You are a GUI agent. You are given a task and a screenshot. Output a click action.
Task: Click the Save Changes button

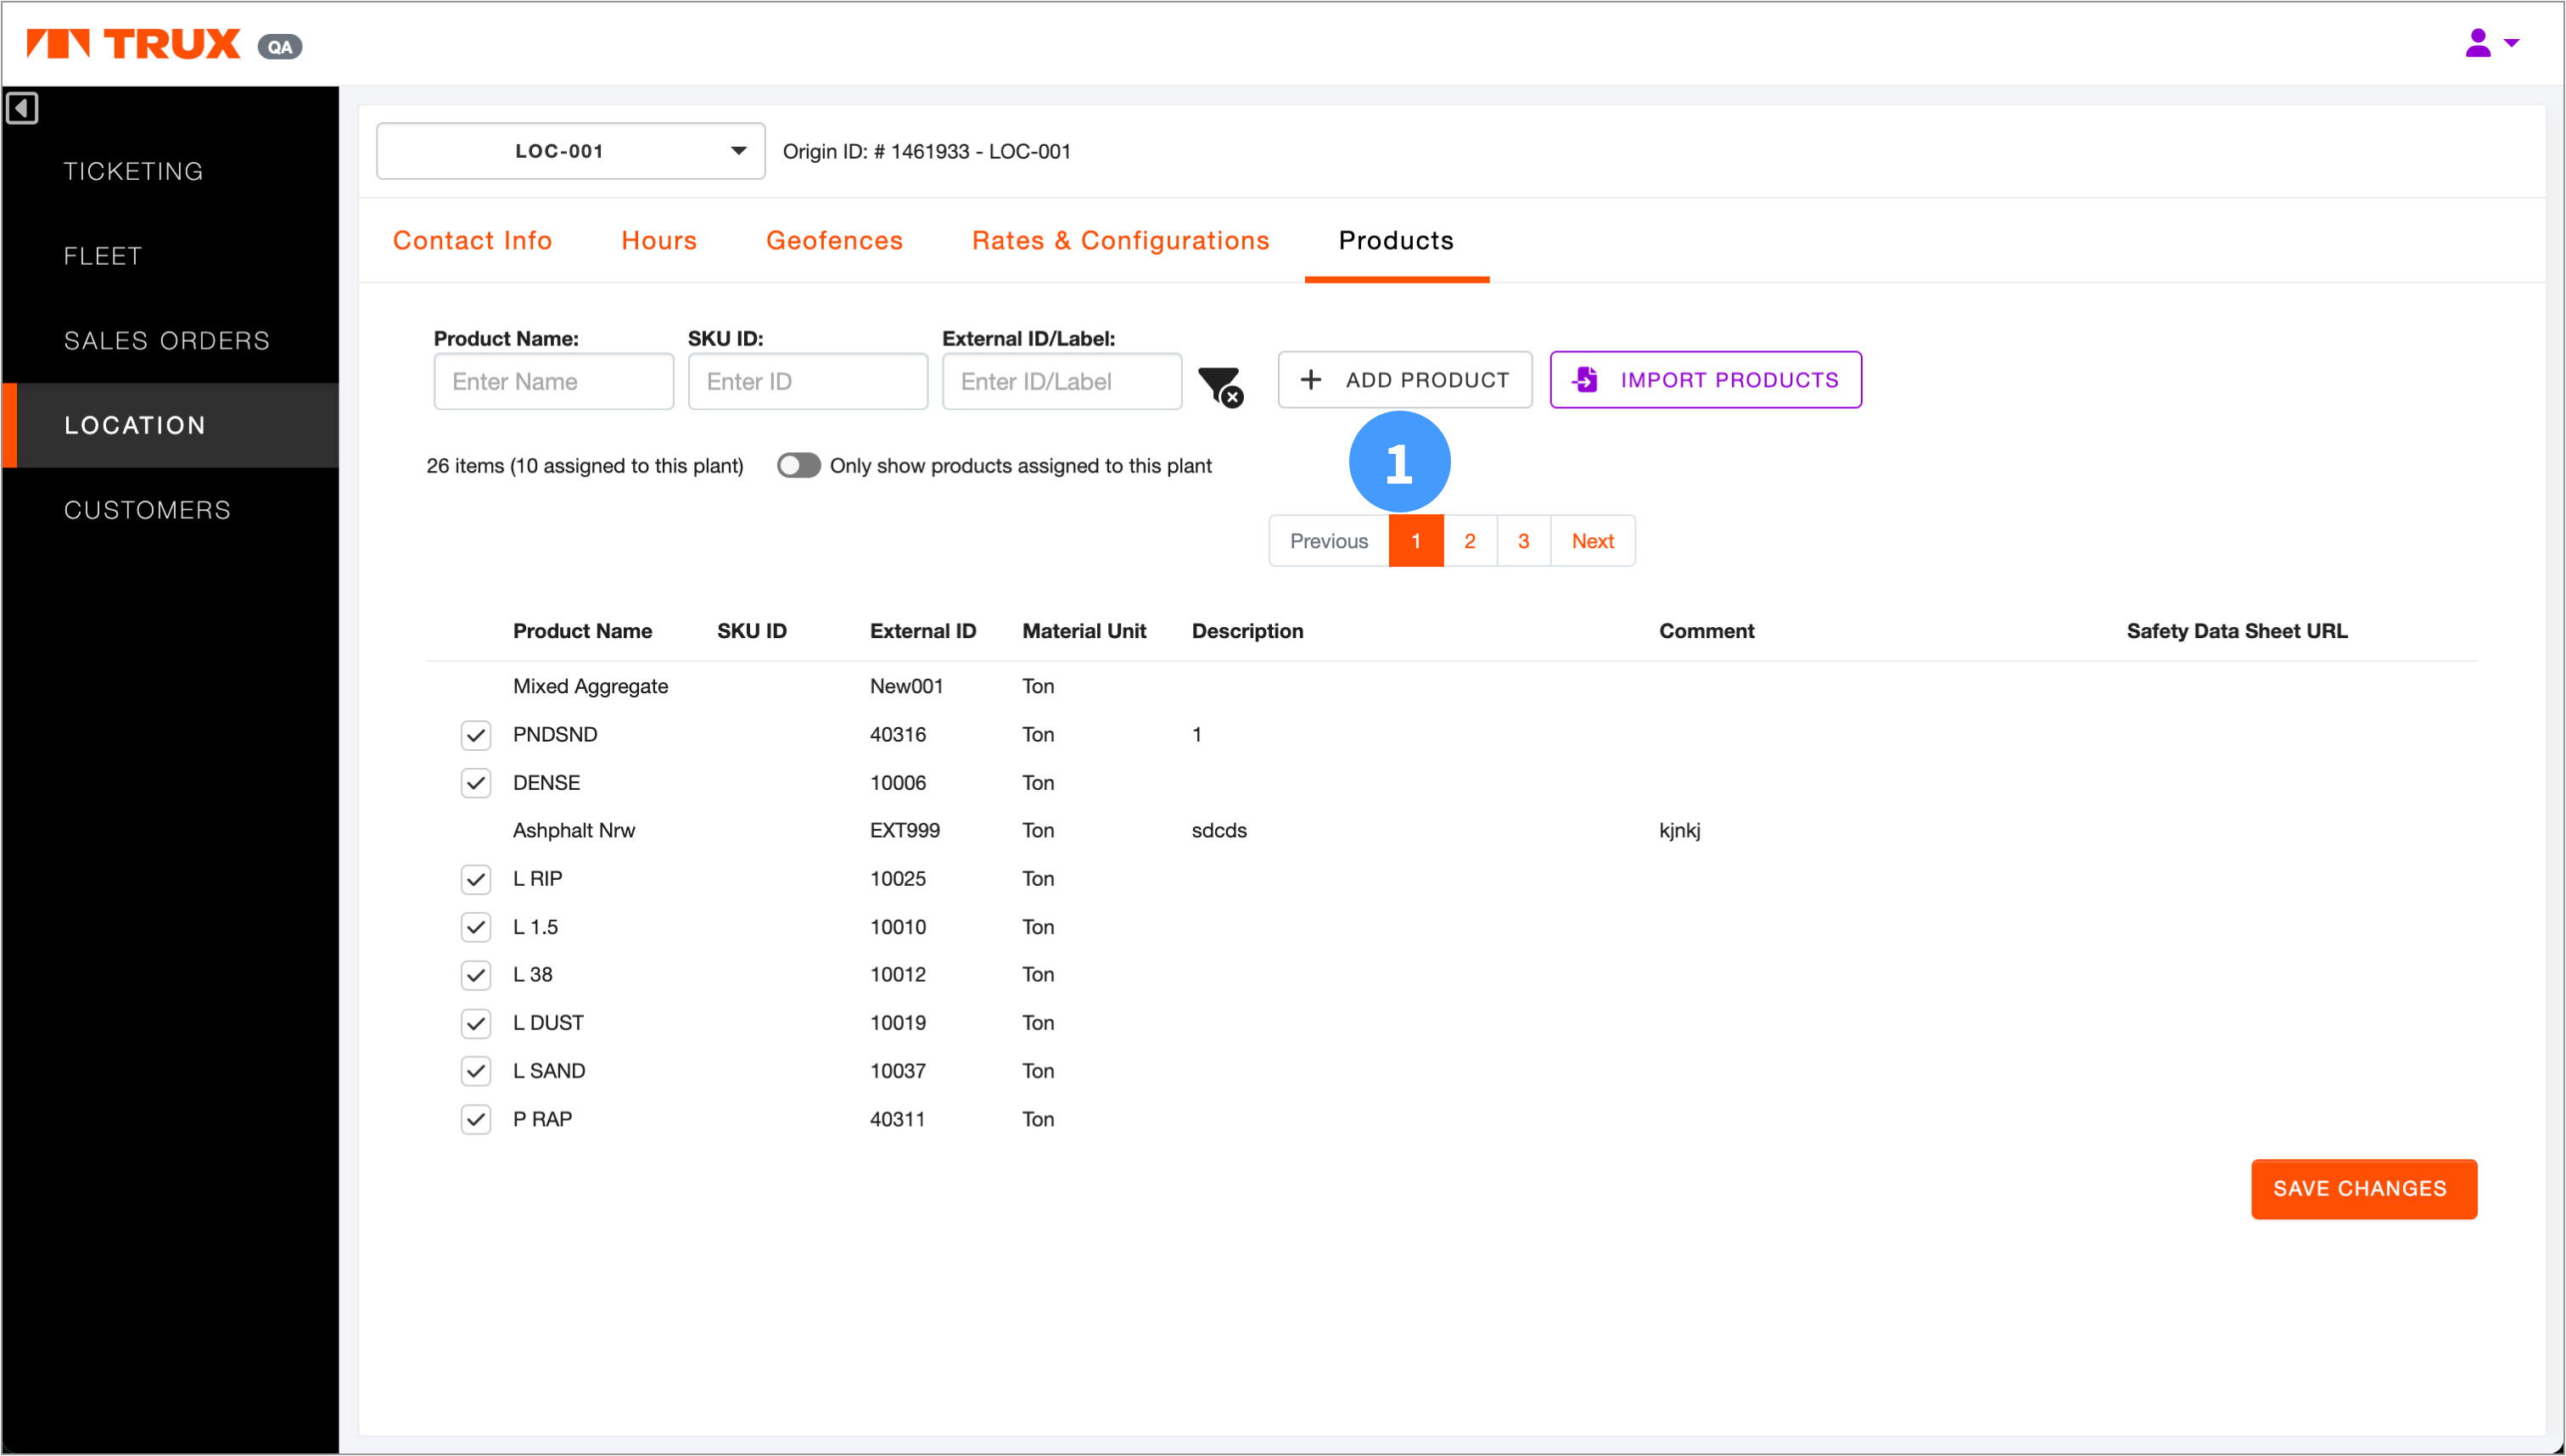pos(2363,1189)
